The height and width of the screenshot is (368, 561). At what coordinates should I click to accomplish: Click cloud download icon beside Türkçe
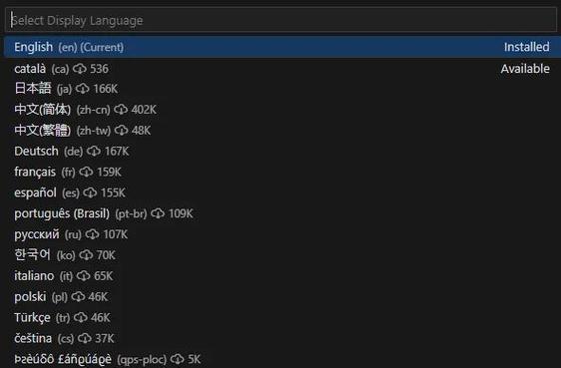[81, 317]
